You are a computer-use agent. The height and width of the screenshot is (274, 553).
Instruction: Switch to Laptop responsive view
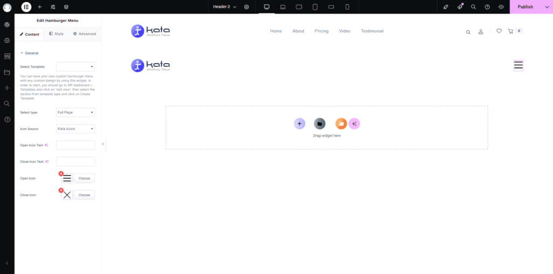283,6
